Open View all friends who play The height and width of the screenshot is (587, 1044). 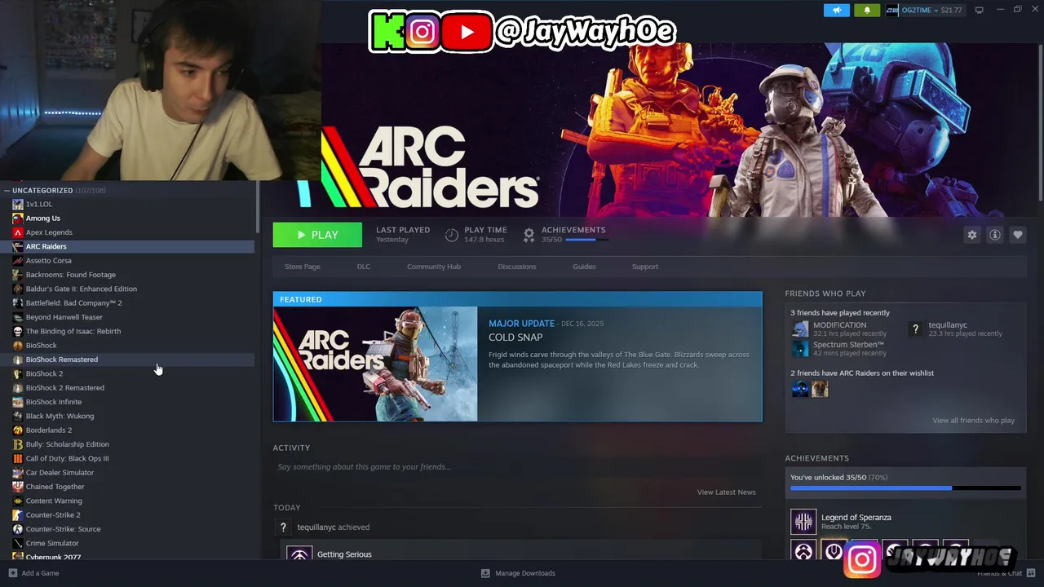973,421
